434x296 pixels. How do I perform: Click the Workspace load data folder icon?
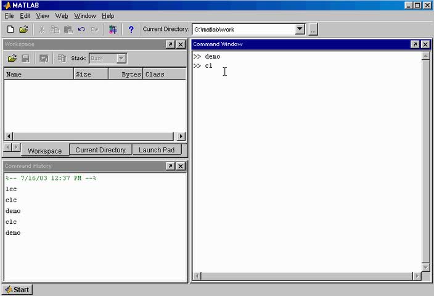click(12, 59)
